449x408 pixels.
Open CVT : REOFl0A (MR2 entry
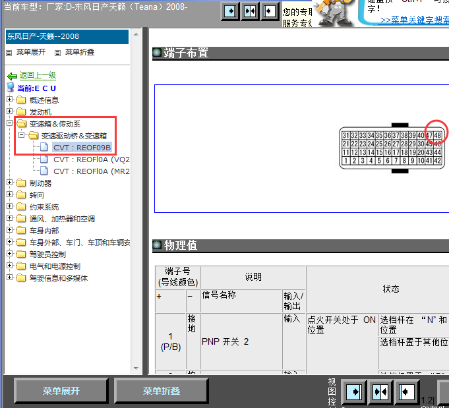[x=92, y=171]
